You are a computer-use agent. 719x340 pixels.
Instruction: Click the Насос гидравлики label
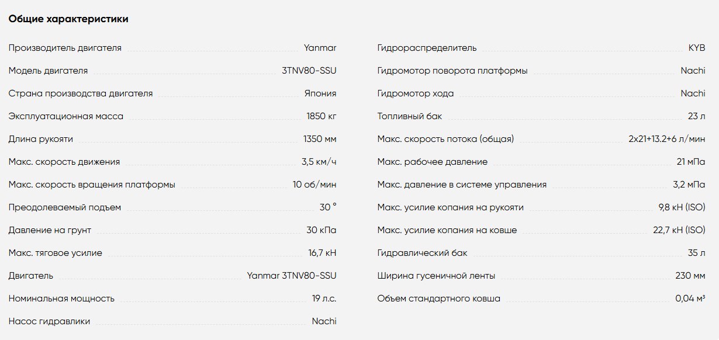pyautogui.click(x=49, y=321)
